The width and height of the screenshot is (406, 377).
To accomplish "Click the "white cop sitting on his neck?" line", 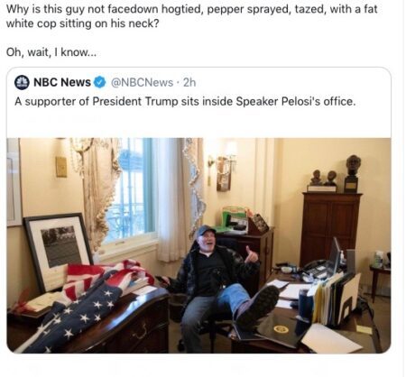I will tap(82, 23).
